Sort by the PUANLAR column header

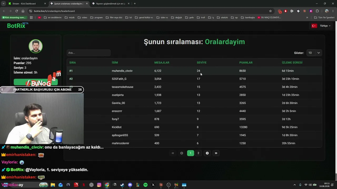(x=246, y=62)
